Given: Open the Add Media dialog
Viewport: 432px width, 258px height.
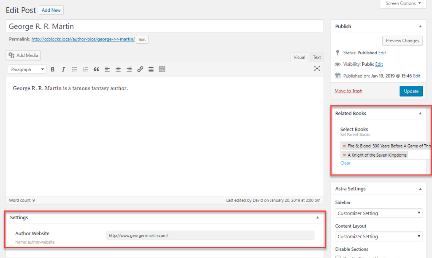Looking at the screenshot, I should point(23,55).
